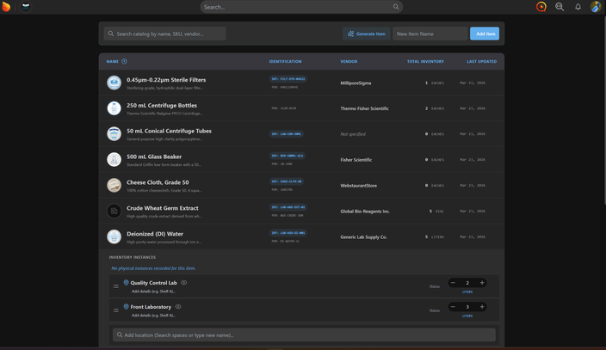The width and height of the screenshot is (606, 350).
Task: Click the Conical Centrifuge Tubes thumbnail
Action: tap(114, 133)
